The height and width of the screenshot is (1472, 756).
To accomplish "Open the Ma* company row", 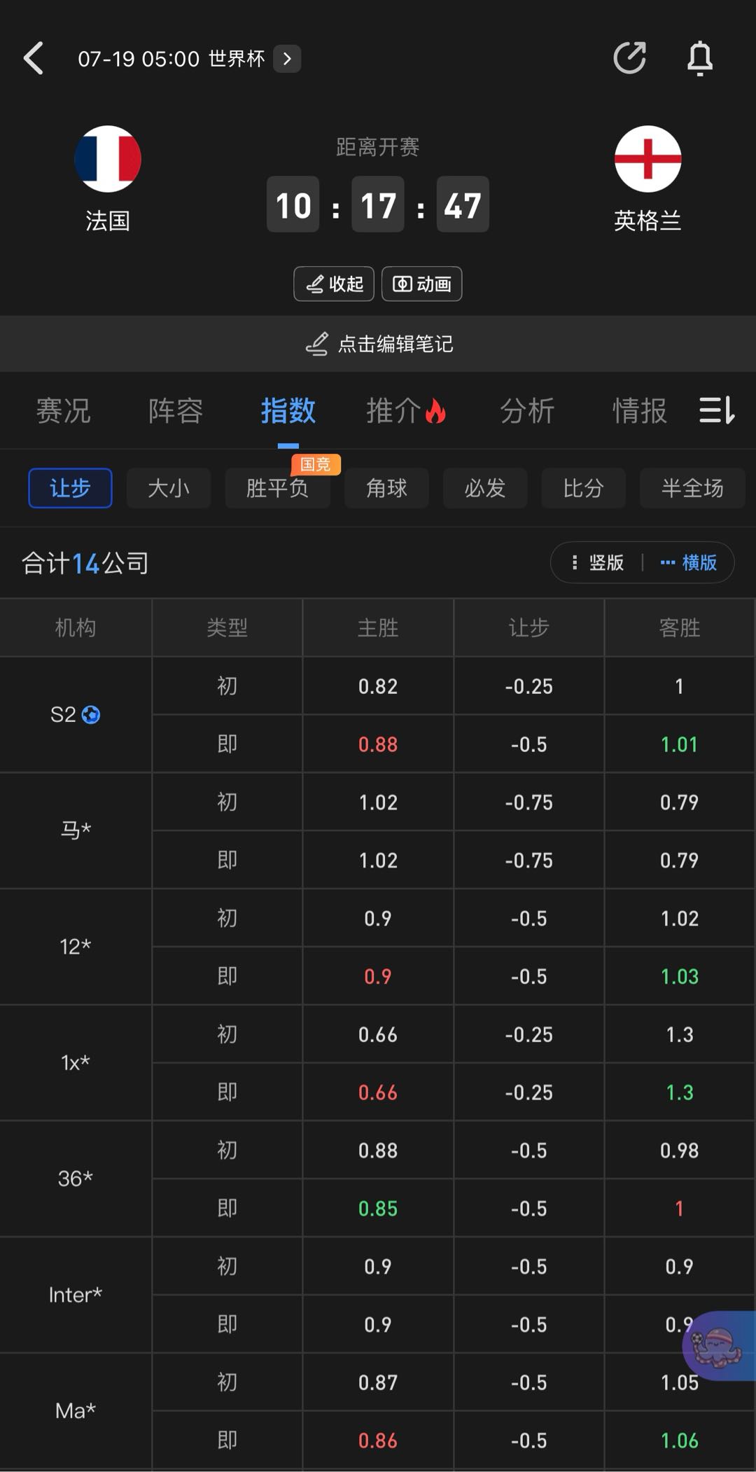I will 76,1411.
